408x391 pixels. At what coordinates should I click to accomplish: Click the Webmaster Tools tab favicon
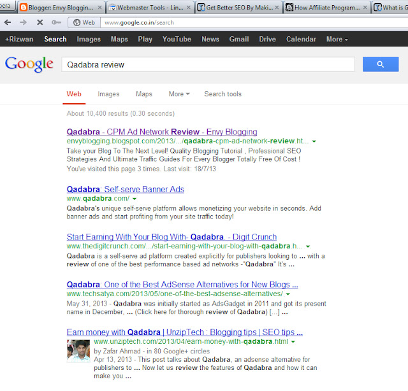pyautogui.click(x=112, y=8)
